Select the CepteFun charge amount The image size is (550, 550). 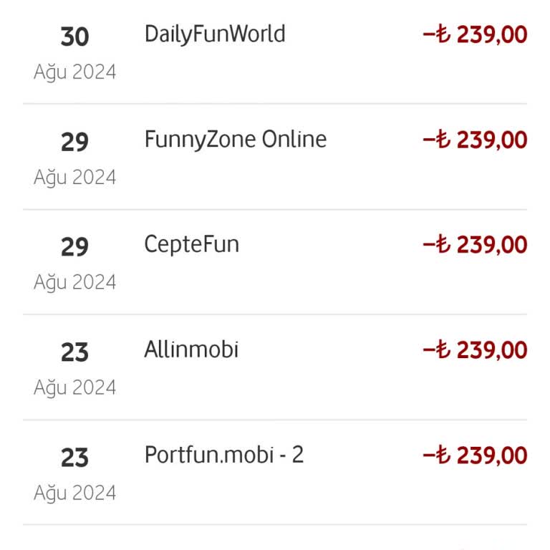[x=476, y=245]
